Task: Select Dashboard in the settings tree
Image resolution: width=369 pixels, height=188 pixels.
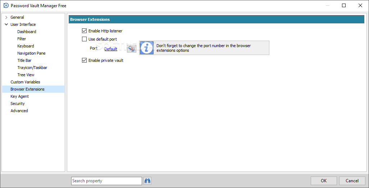Action: (x=27, y=32)
